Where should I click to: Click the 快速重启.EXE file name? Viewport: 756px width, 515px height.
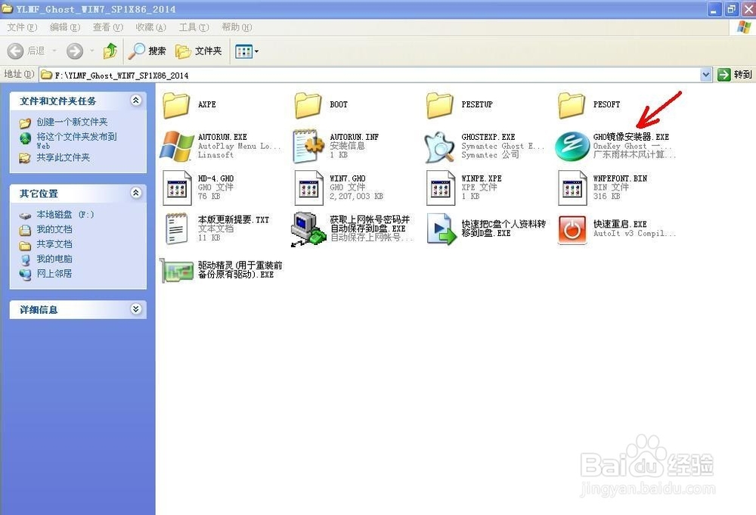point(620,225)
